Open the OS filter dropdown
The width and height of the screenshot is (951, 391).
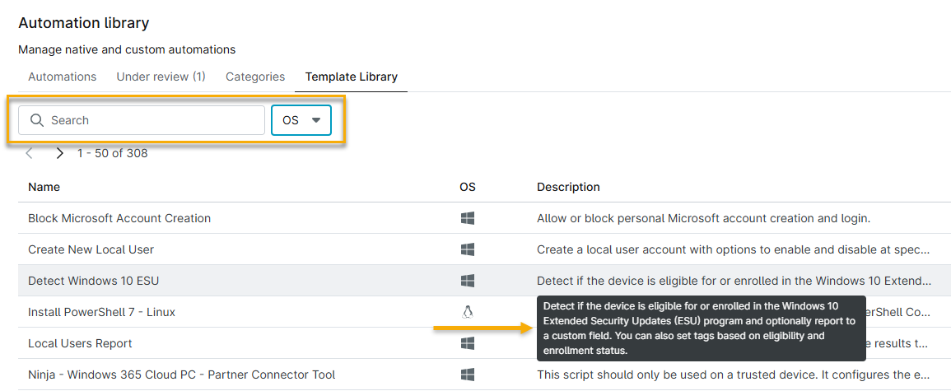coord(301,120)
